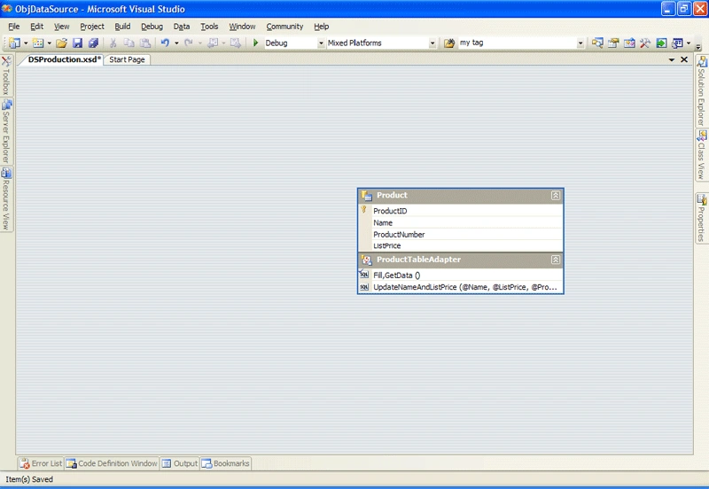Open the Window menu

tap(242, 27)
